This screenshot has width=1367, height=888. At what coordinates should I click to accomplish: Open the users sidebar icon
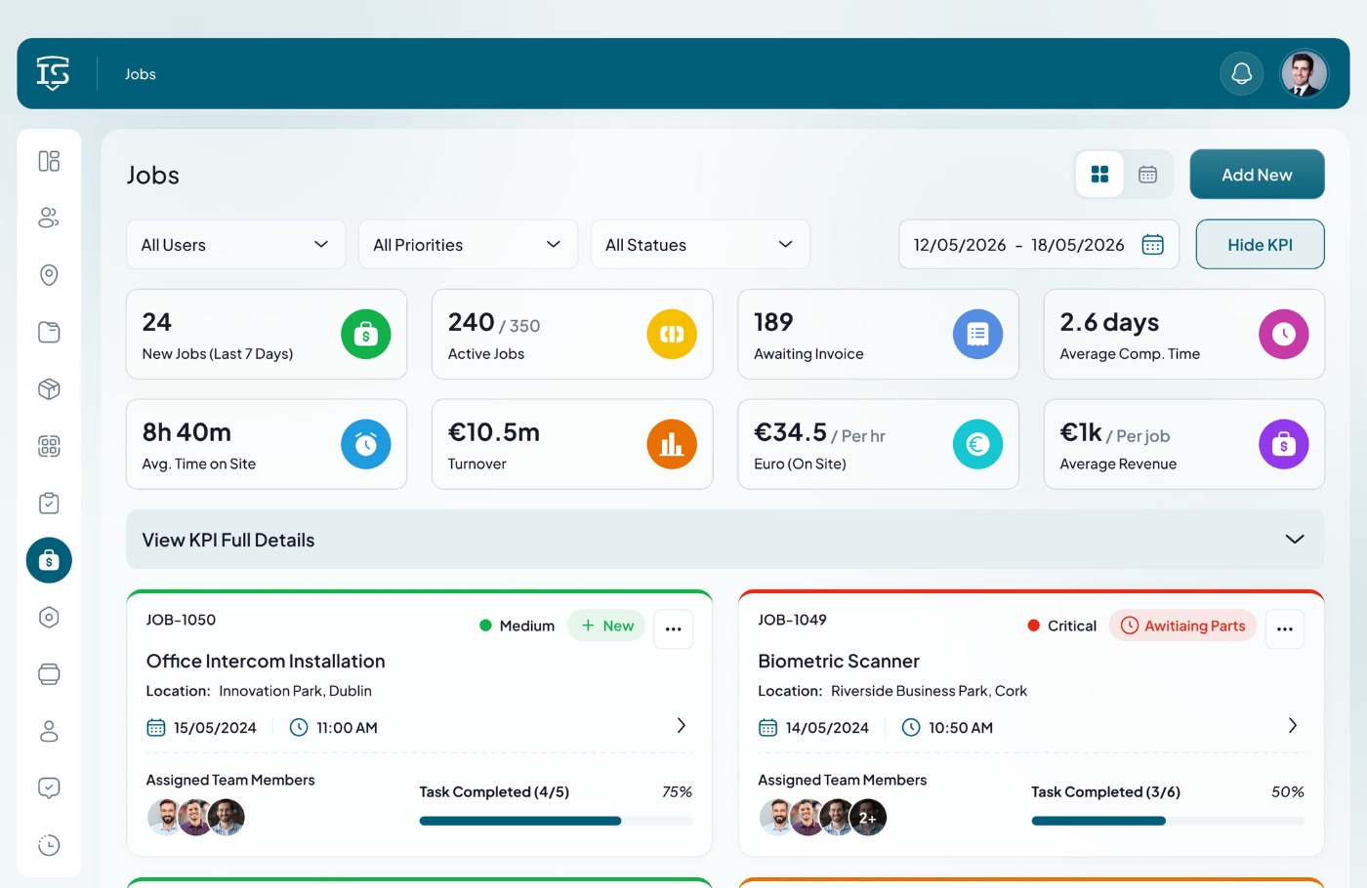(49, 218)
